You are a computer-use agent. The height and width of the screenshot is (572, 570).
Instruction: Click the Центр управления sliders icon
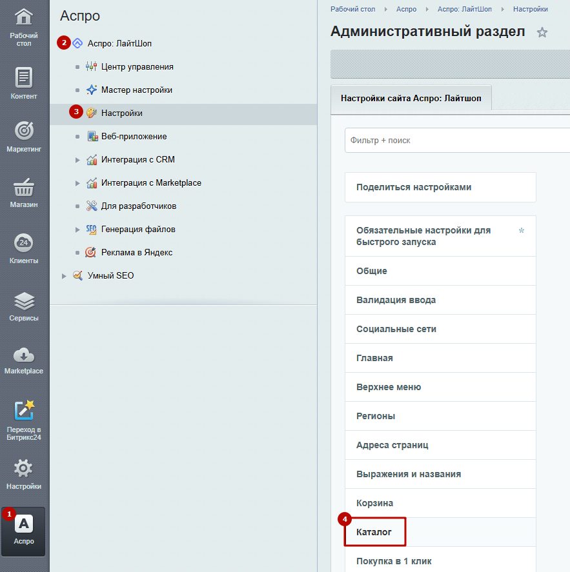tap(91, 67)
